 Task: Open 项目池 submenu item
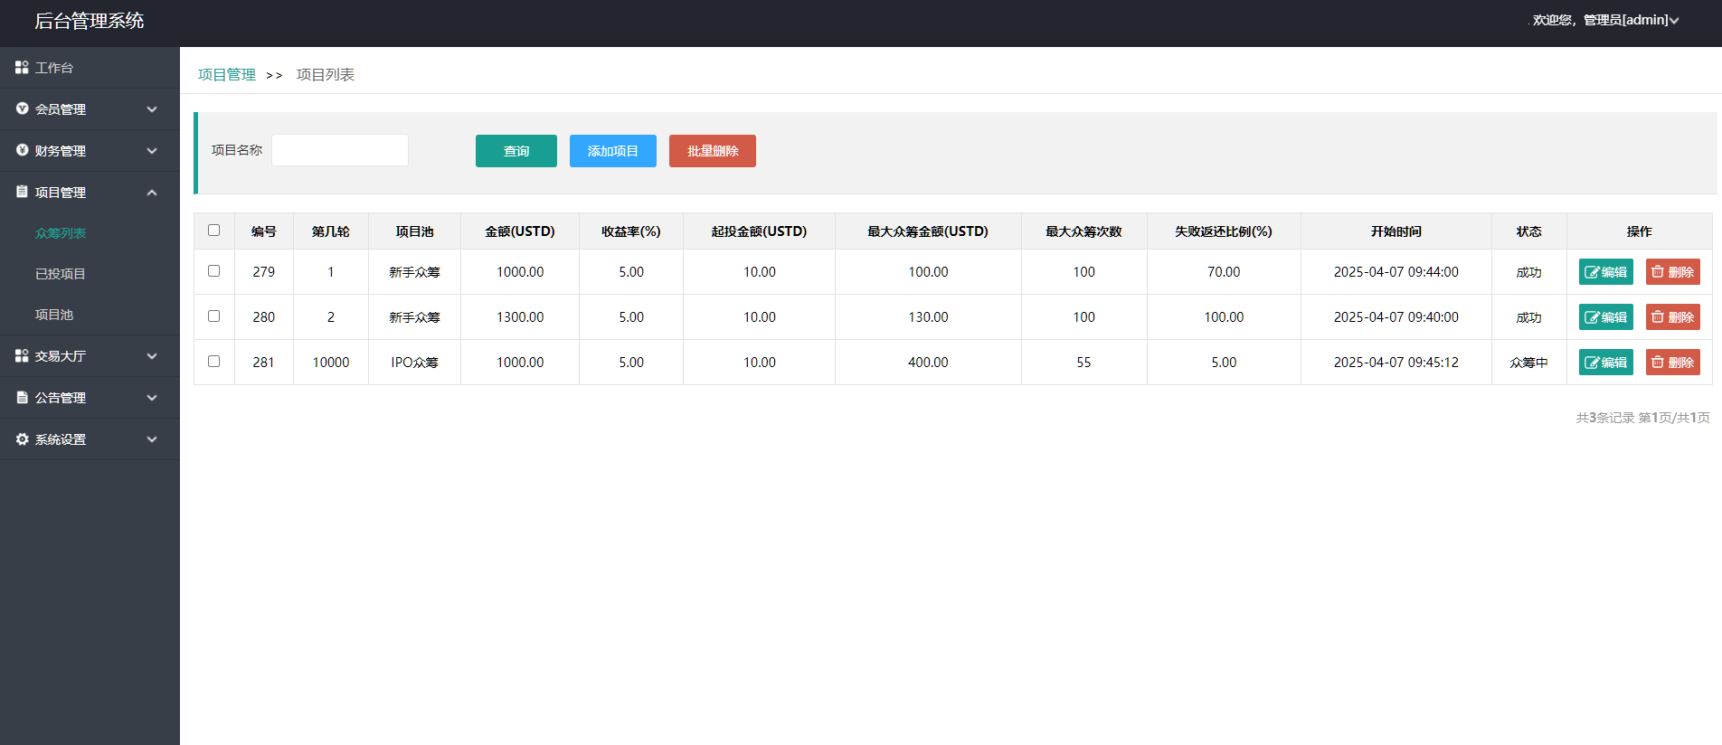(x=54, y=315)
